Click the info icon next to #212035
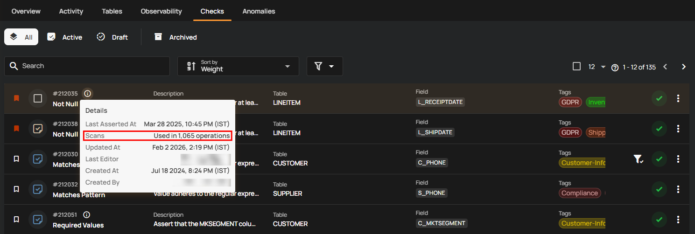This screenshot has width=695, height=234. (87, 94)
